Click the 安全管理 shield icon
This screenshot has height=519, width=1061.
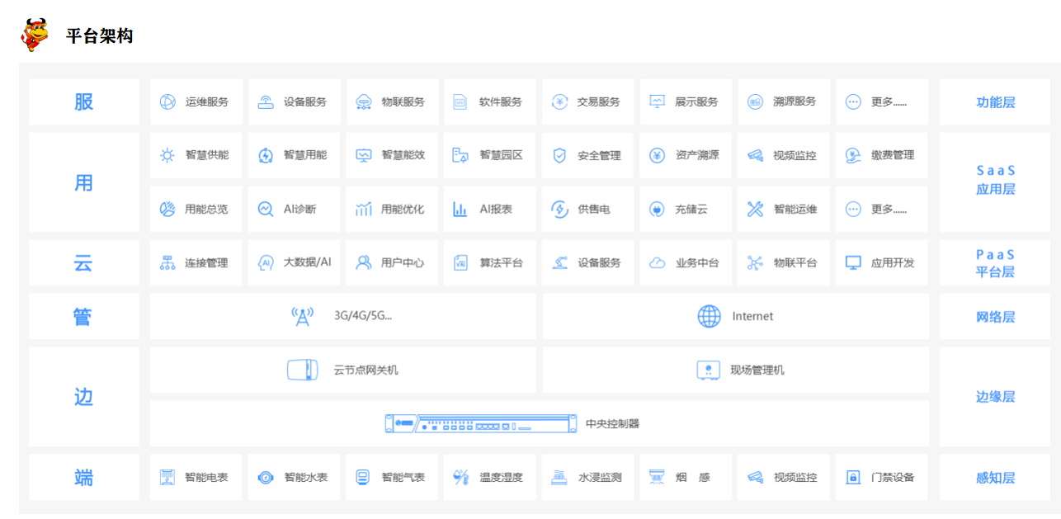click(x=559, y=155)
